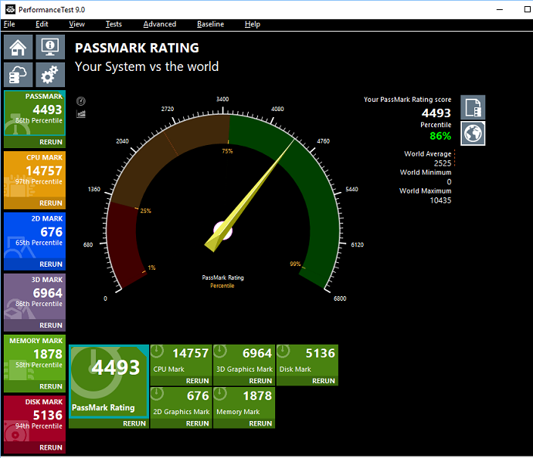Open settings with the gears icon
The width and height of the screenshot is (533, 458).
coord(50,75)
